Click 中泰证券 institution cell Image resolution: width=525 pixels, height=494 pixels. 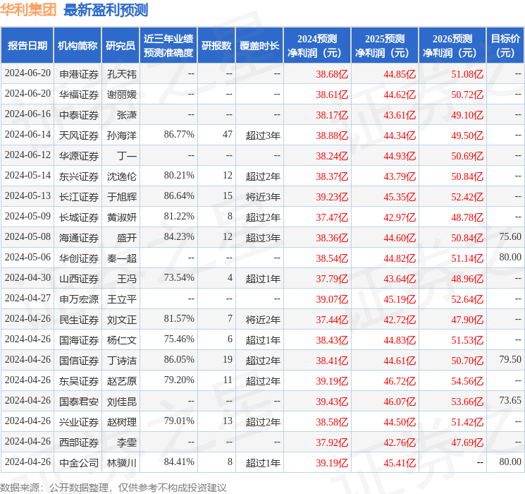(79, 115)
